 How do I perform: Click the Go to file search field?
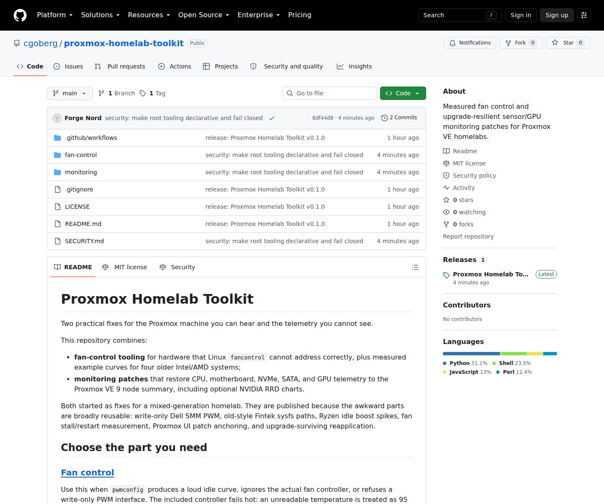pyautogui.click(x=329, y=93)
